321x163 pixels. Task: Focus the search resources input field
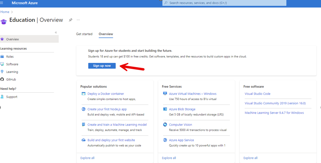[224, 3]
